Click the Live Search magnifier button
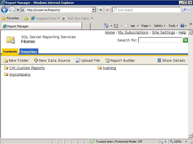Image resolution: width=193 pixels, height=144 pixels. tap(185, 10)
